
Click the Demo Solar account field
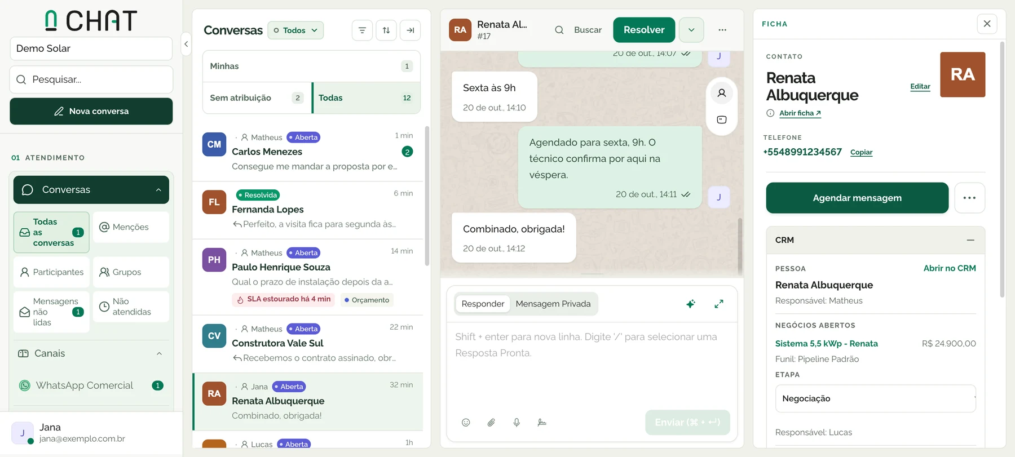click(91, 48)
